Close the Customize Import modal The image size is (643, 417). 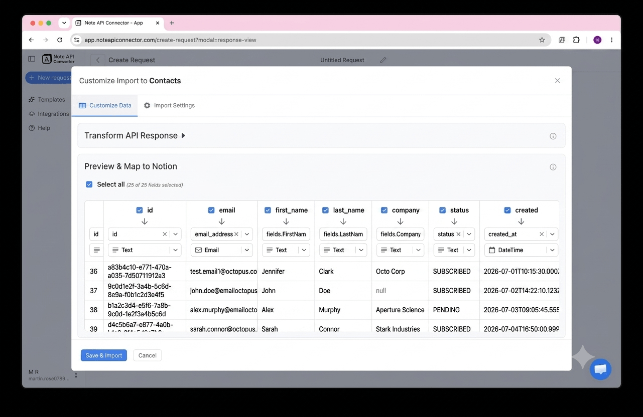pos(557,81)
